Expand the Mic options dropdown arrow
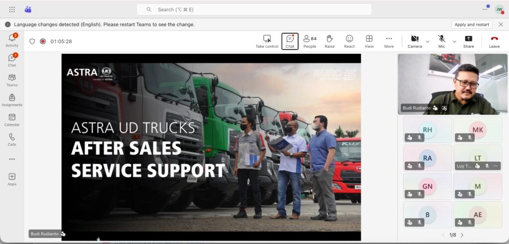The width and height of the screenshot is (509, 244). coord(454,42)
